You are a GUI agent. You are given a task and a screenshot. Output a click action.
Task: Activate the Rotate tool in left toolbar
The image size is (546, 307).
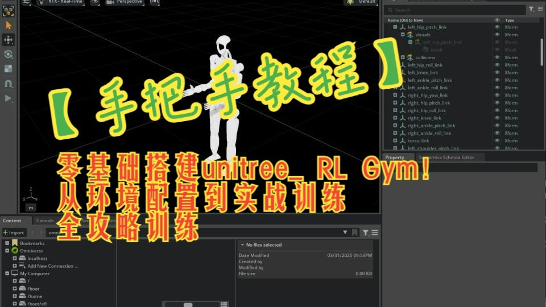tap(8, 55)
